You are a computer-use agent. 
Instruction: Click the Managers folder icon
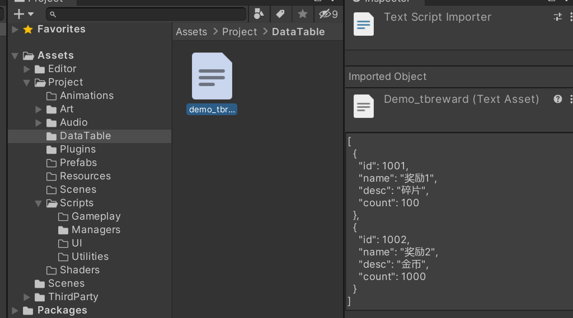click(63, 230)
